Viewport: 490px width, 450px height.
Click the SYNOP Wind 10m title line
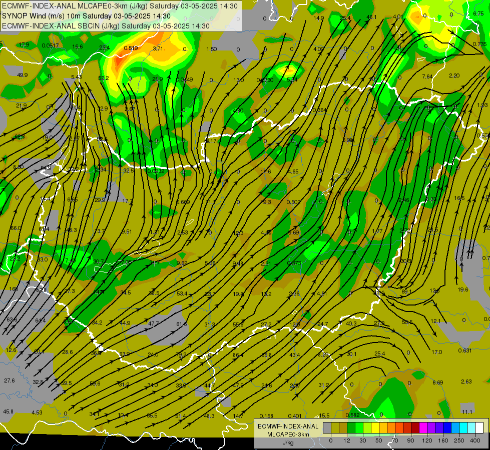click(86, 16)
